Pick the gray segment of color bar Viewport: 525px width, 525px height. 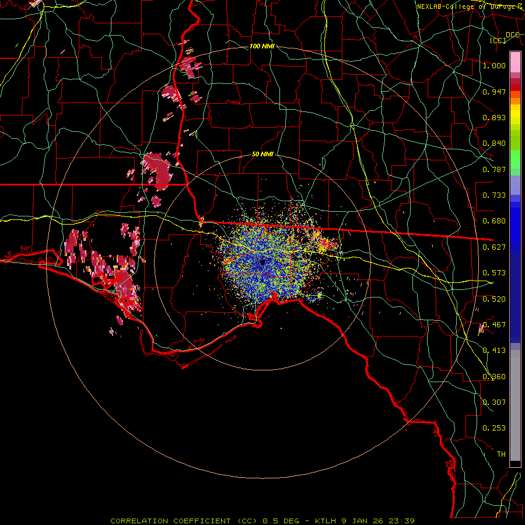(515, 405)
